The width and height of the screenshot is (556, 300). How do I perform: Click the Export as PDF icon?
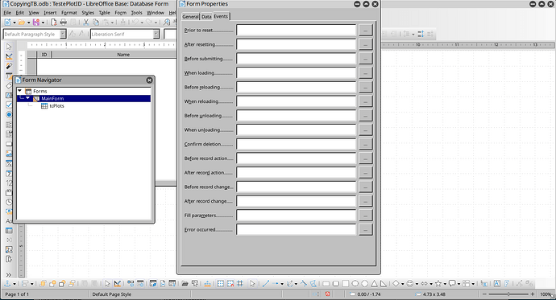coord(53,23)
